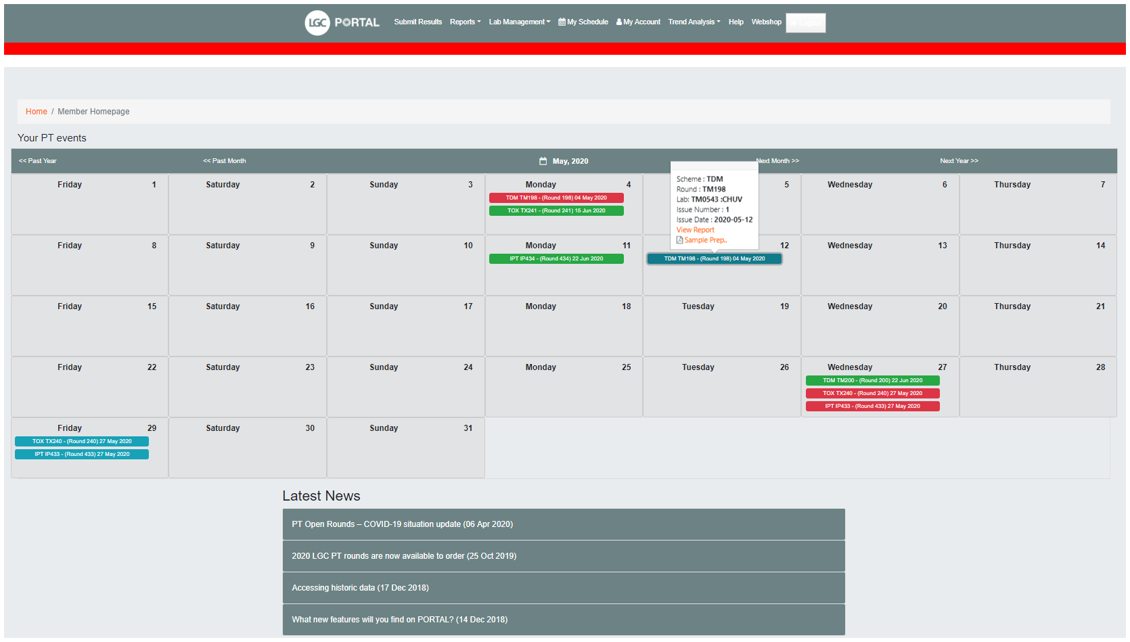Click the Home breadcrumb link
This screenshot has height=642, width=1130.
(x=36, y=111)
